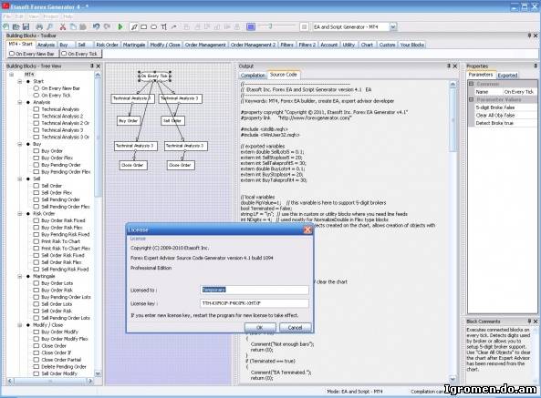
Task: Collapse the Start node in tree
Action: (x=20, y=82)
